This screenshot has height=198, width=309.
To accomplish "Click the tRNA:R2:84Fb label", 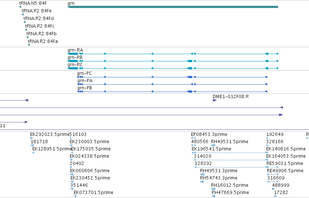I will (x=41, y=34).
